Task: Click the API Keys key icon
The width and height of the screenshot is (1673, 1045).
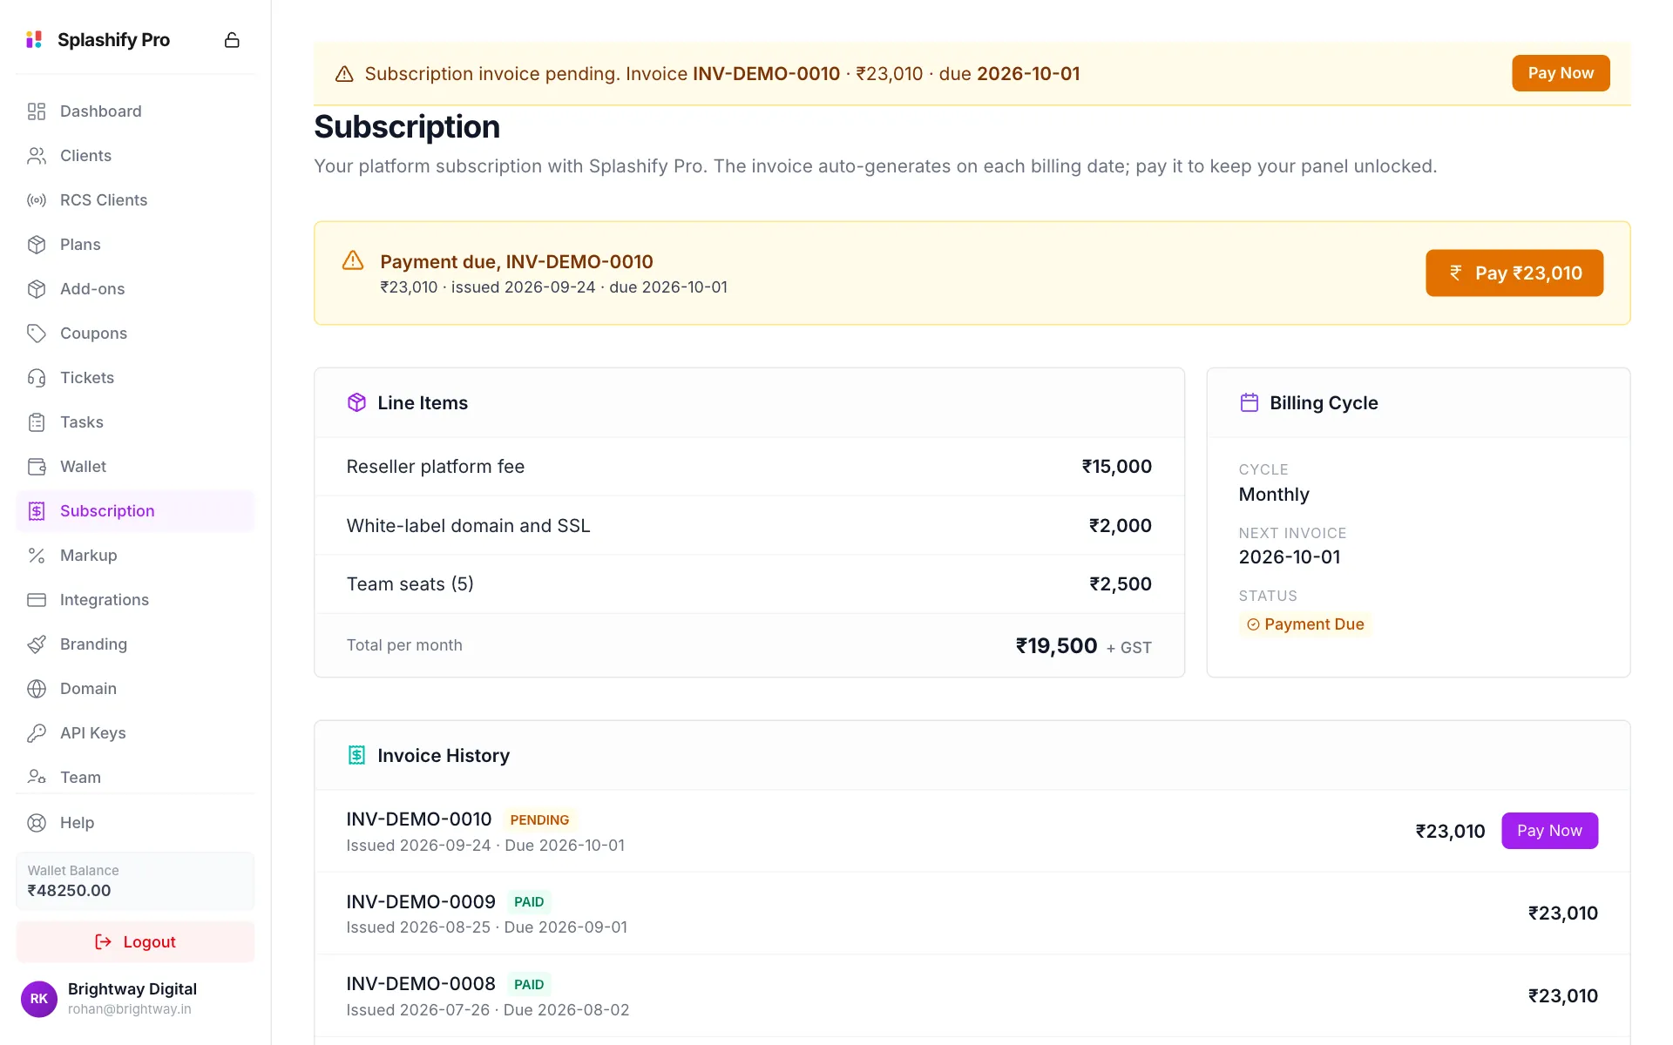Action: pos(37,733)
